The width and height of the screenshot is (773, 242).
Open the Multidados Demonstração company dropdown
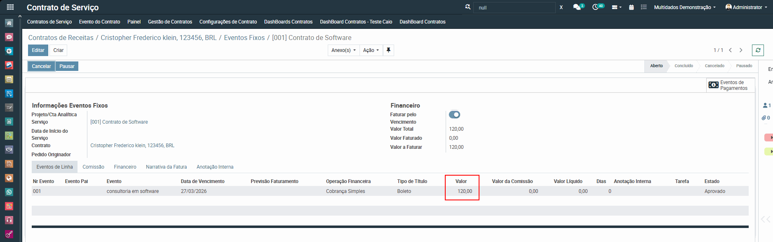coord(684,7)
